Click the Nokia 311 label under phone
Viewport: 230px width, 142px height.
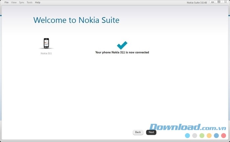(46, 53)
